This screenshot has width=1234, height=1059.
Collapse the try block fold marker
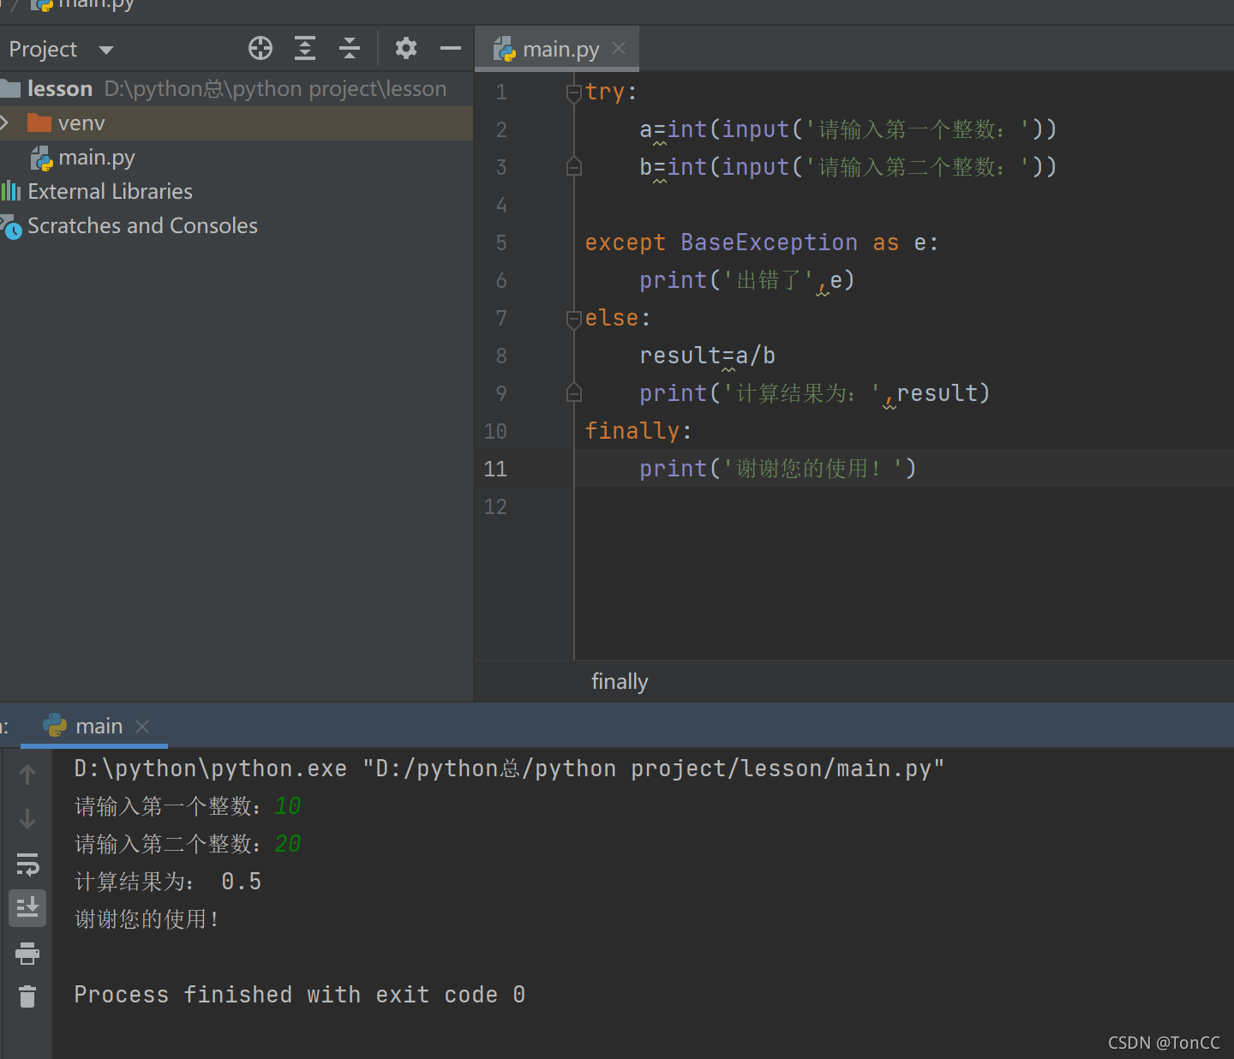tap(574, 93)
